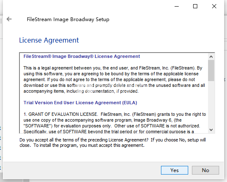Click the GRANT OF EVALUATION LICENSE paragraph
227x182 pixels.
(x=115, y=123)
